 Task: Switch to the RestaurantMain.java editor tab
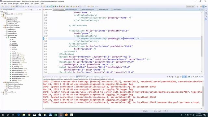(x=87, y=9)
